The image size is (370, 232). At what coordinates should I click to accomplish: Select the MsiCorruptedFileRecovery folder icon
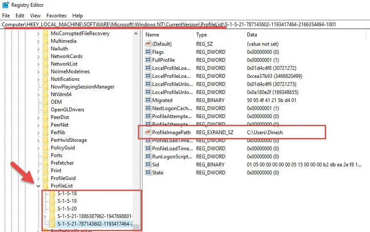pos(45,33)
